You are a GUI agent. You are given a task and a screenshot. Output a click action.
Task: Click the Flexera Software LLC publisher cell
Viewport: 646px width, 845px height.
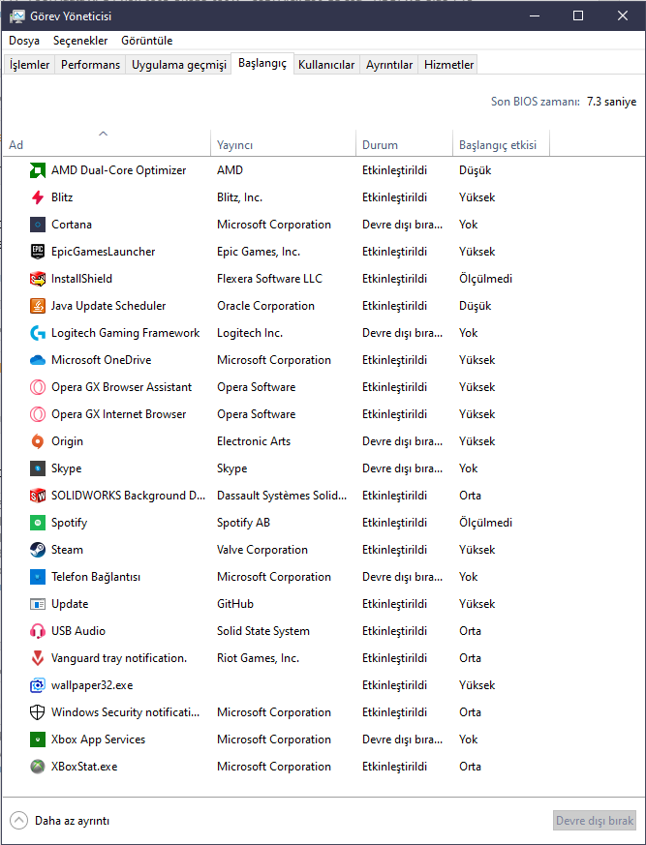(269, 279)
